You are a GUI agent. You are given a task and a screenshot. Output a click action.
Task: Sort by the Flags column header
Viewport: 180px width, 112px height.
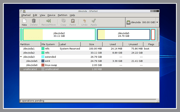(x=151, y=44)
